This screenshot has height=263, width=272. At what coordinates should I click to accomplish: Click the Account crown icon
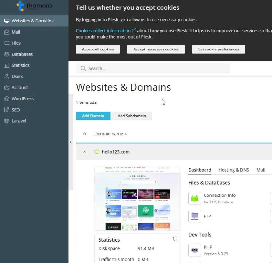(x=7, y=88)
